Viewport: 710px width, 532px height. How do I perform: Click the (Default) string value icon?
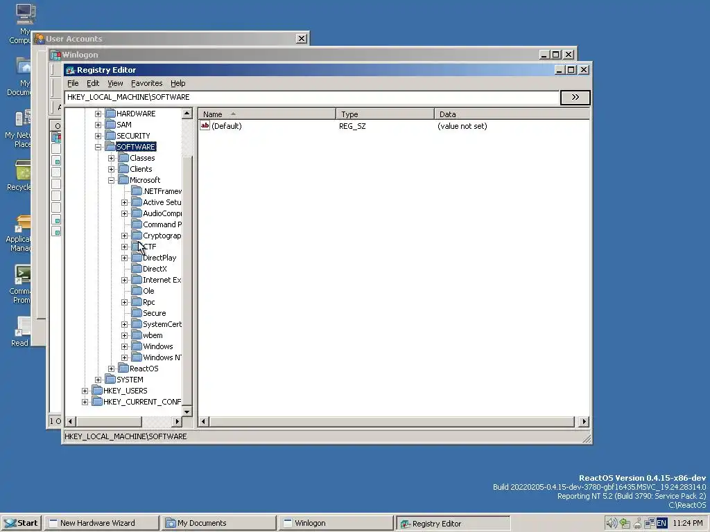coord(205,126)
